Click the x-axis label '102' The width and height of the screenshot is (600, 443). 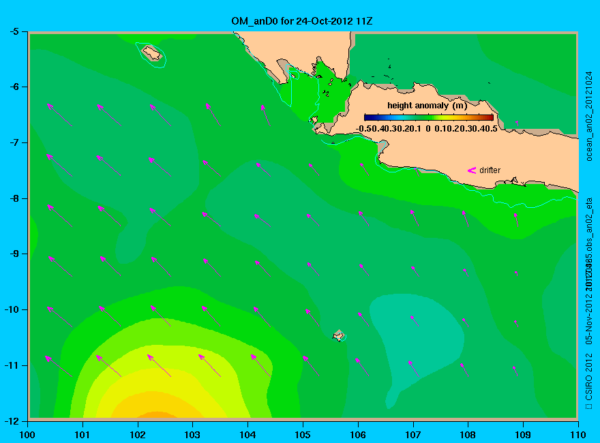(x=137, y=435)
